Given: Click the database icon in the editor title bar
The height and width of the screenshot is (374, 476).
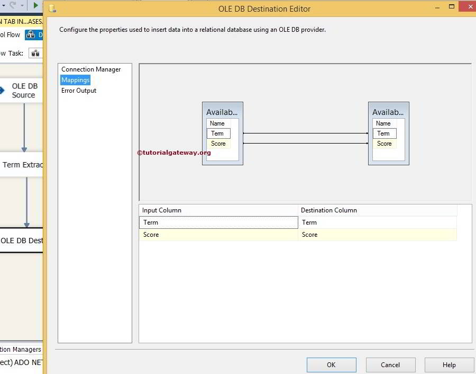Looking at the screenshot, I should [52, 8].
